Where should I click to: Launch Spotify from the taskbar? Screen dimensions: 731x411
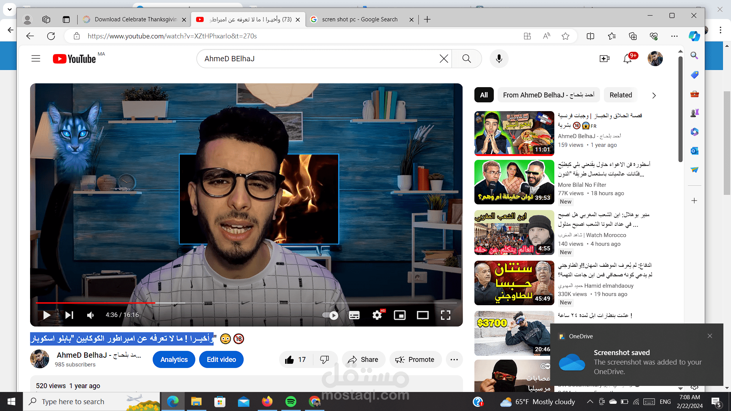coord(291,401)
